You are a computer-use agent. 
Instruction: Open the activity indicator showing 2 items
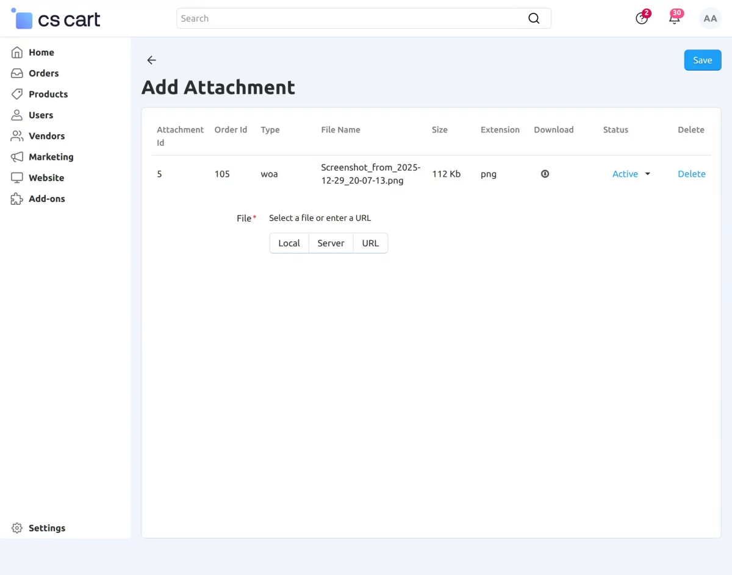click(641, 18)
